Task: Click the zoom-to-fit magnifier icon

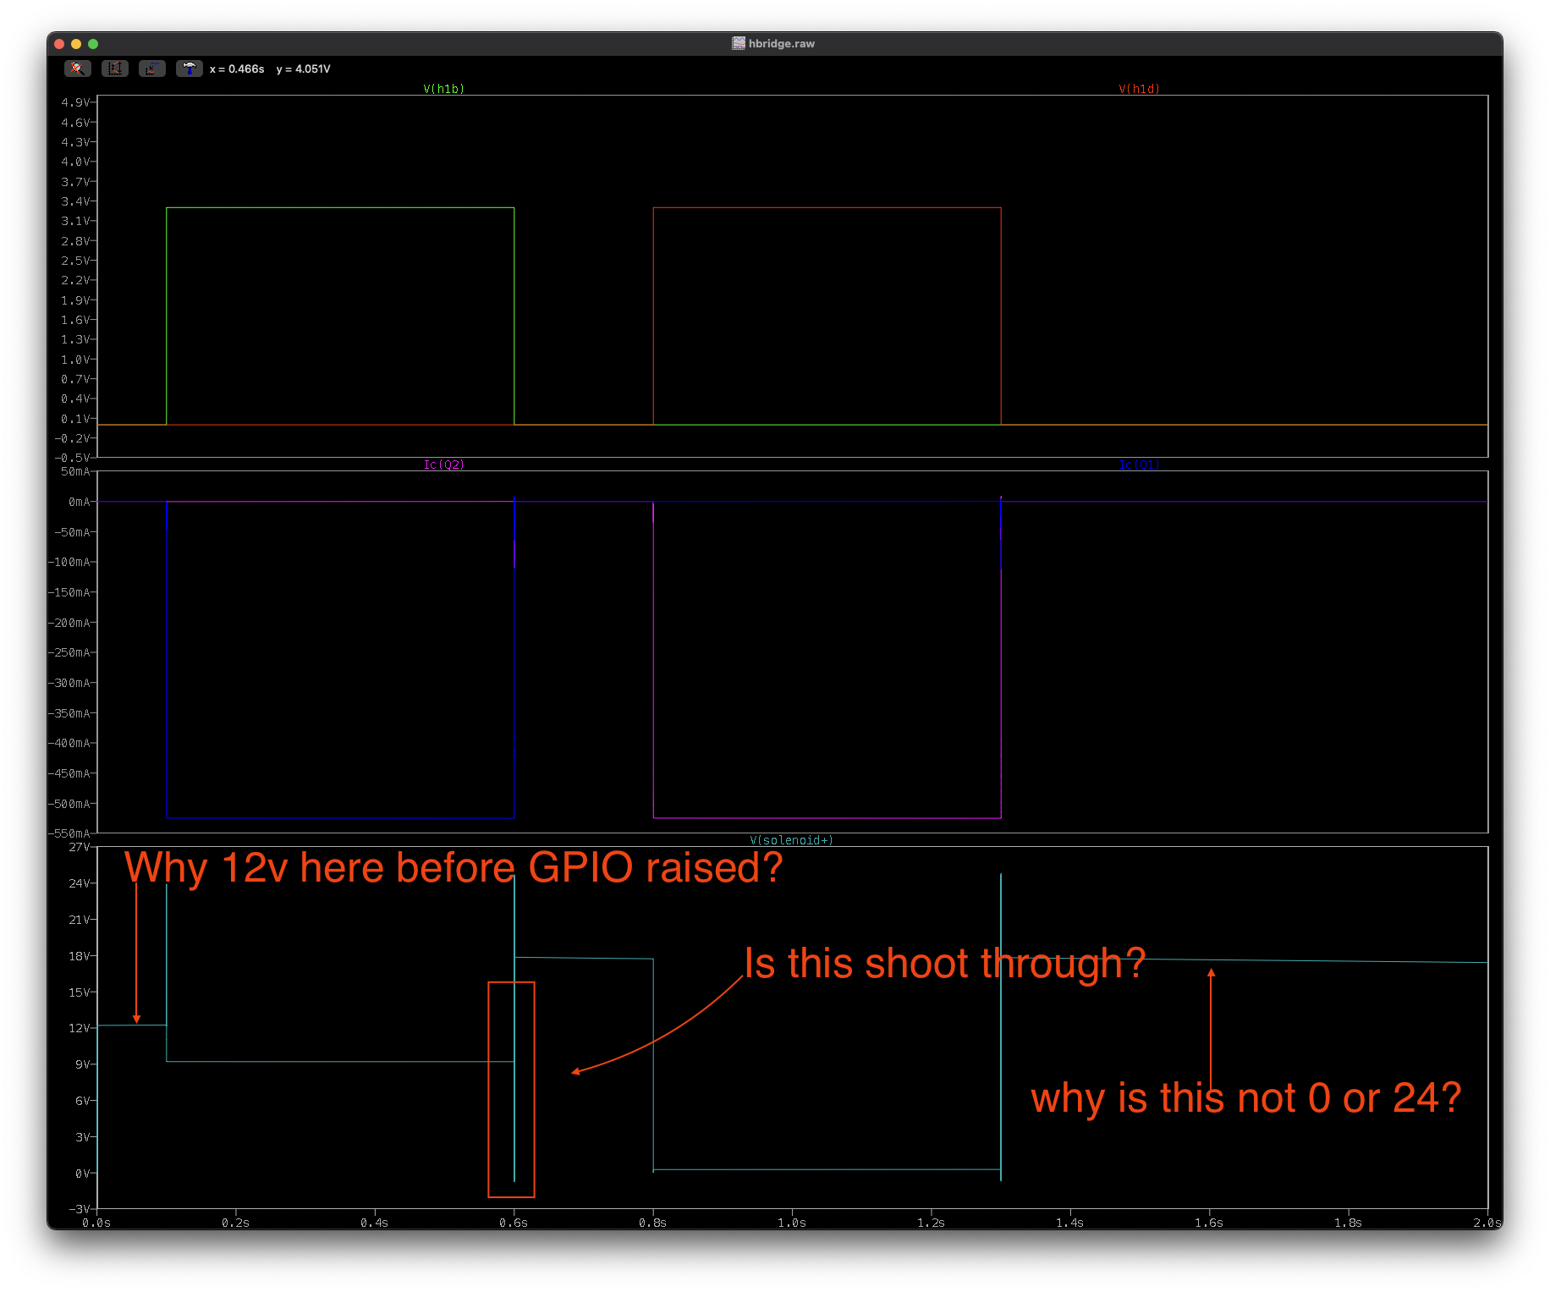Action: tap(78, 69)
